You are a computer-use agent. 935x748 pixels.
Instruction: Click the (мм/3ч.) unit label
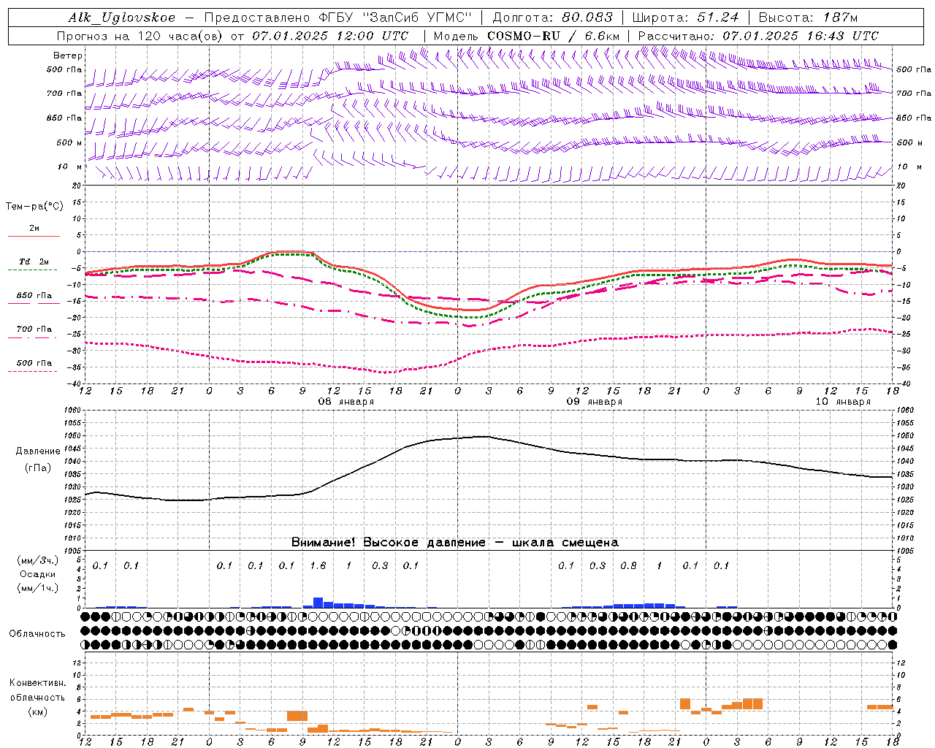coord(38,560)
